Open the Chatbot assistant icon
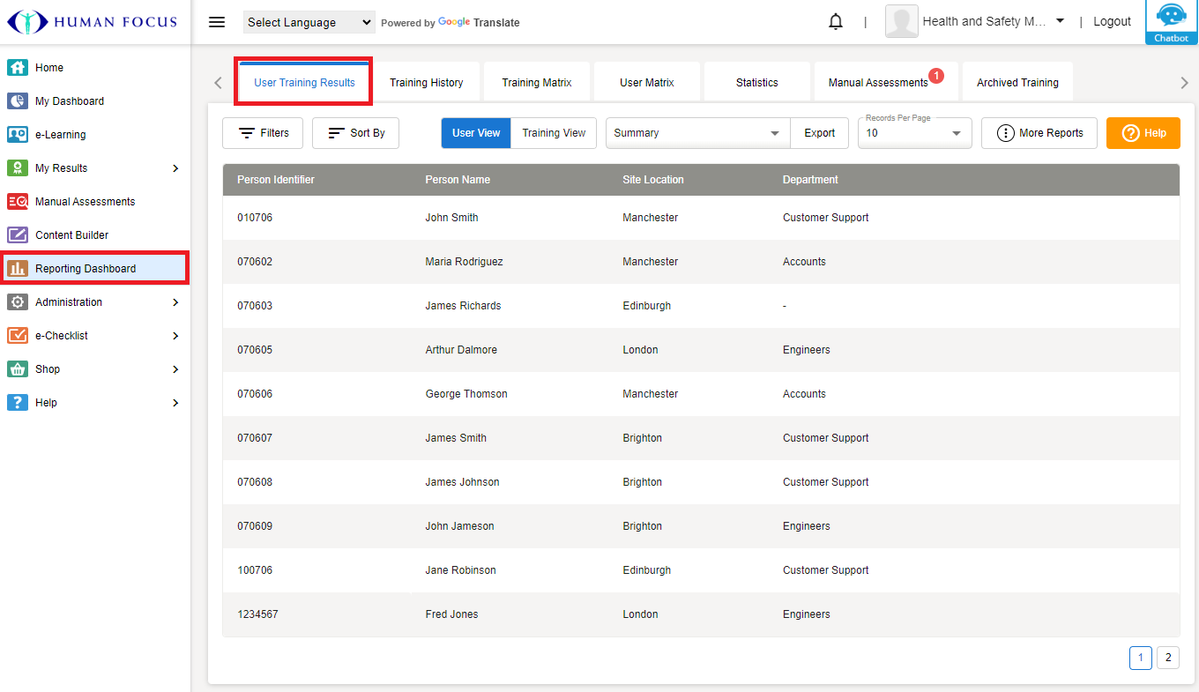The width and height of the screenshot is (1199, 692). (x=1171, y=19)
